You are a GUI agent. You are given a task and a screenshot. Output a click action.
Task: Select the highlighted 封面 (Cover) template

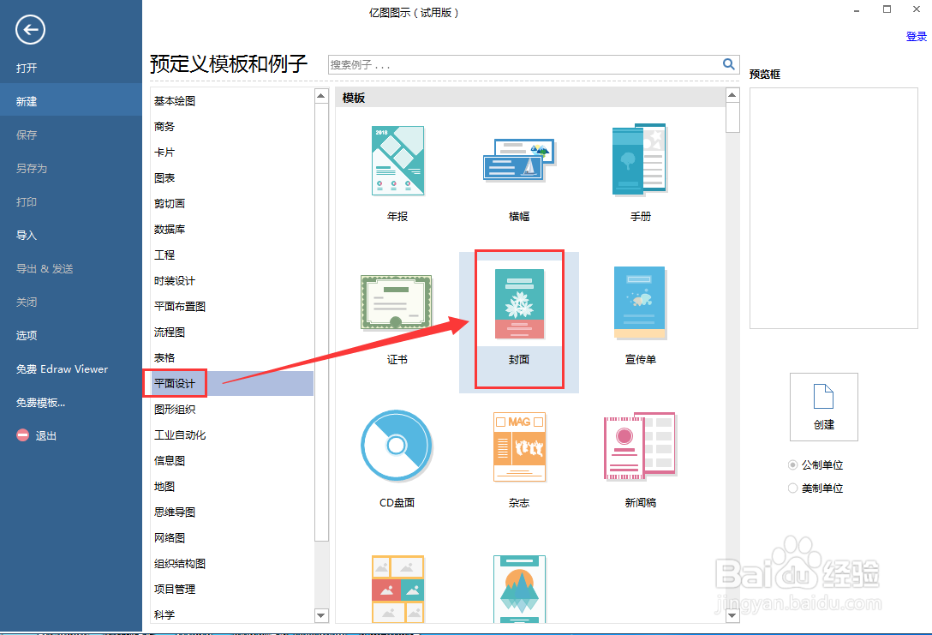(518, 304)
